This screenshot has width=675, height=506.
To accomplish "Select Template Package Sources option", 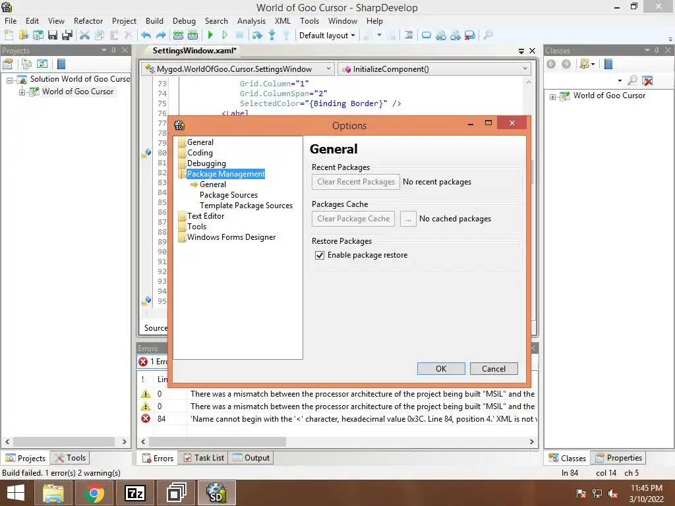I will click(246, 206).
